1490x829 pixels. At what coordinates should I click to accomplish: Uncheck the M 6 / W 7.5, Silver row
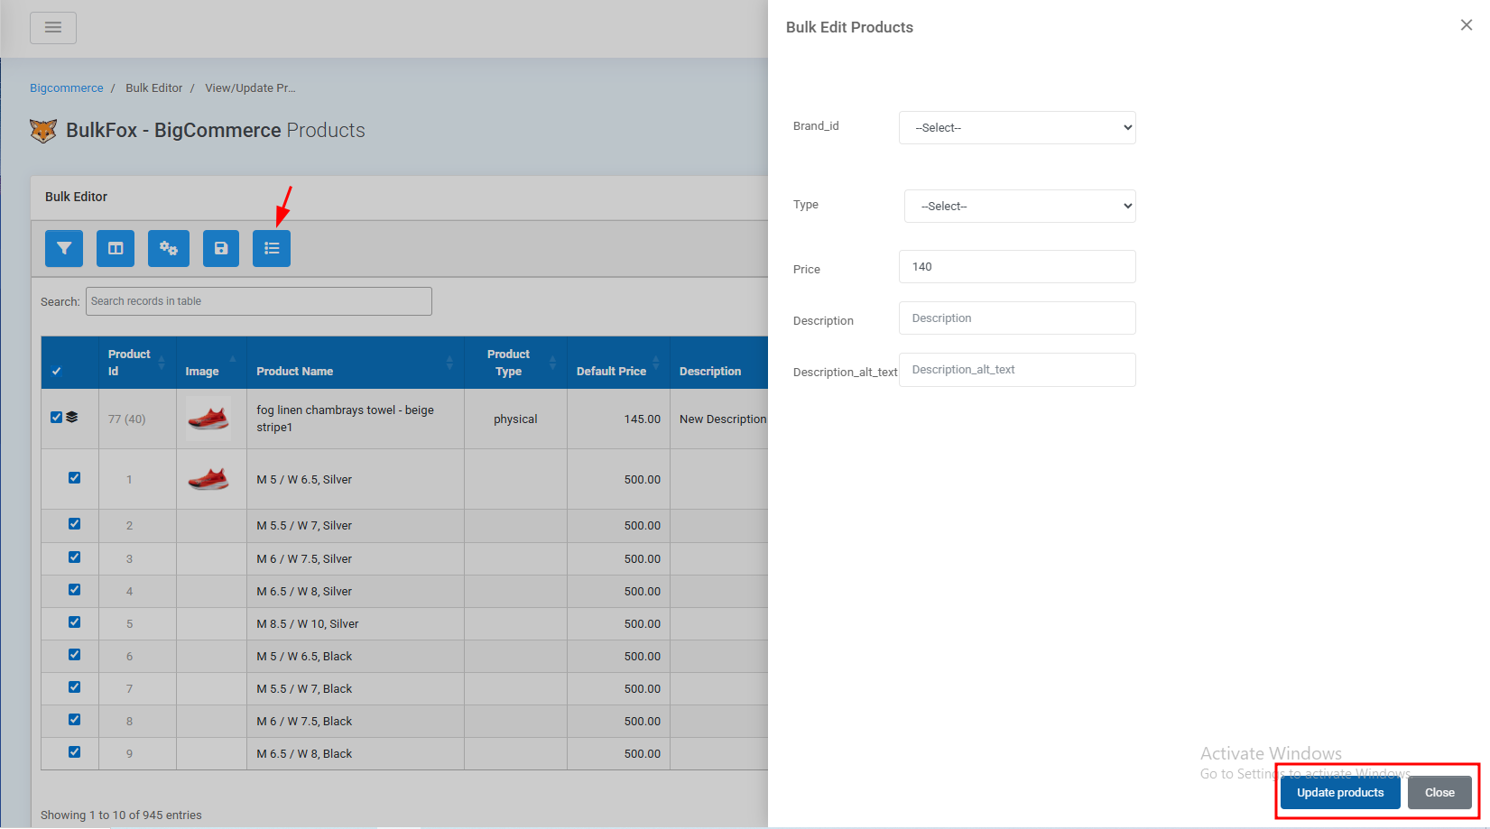pyautogui.click(x=75, y=557)
